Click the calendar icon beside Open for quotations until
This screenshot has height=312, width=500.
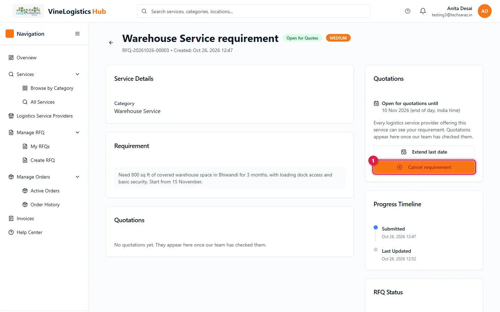coord(376,103)
